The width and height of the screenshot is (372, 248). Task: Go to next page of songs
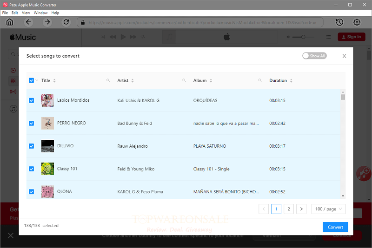301,209
